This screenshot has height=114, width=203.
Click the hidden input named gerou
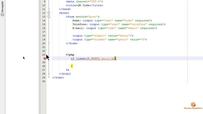[110, 40]
